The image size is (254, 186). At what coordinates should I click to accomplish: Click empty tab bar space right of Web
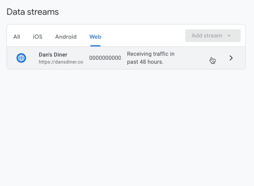click(x=141, y=36)
